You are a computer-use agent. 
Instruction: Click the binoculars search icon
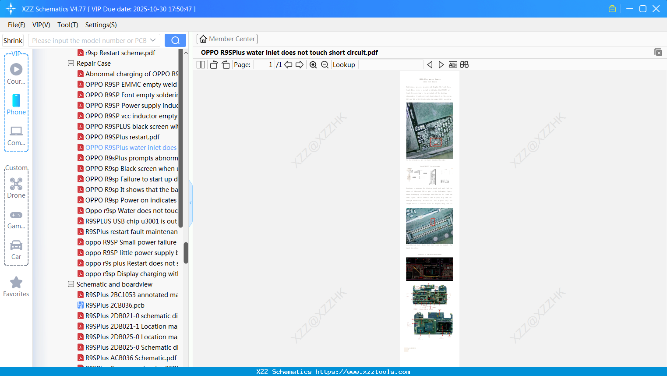(464, 65)
